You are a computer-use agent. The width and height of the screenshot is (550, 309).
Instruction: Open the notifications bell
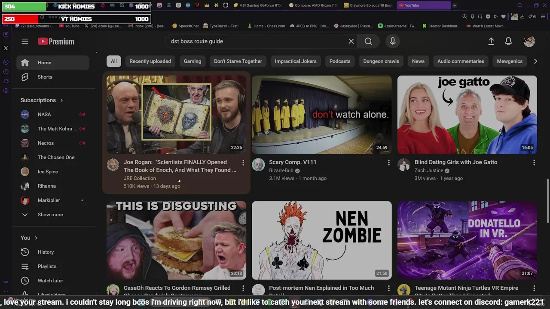coord(508,41)
